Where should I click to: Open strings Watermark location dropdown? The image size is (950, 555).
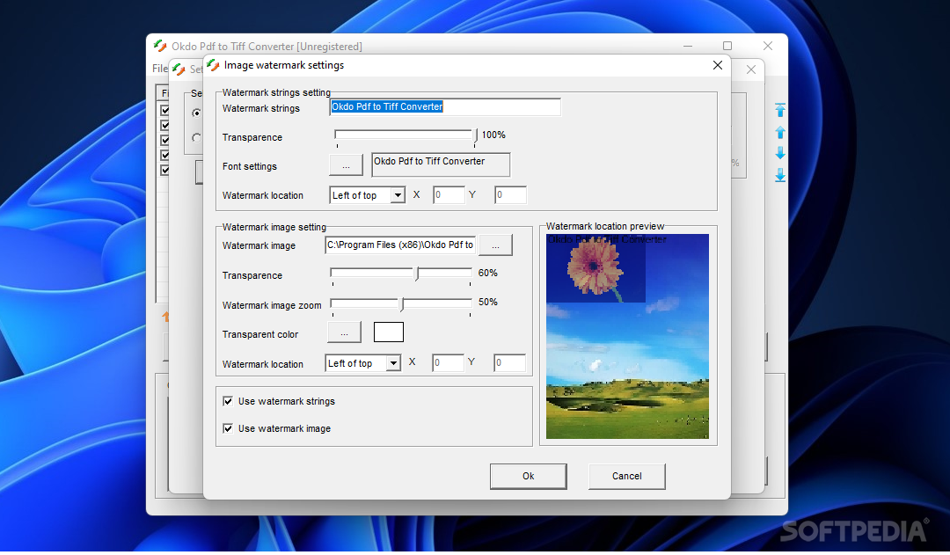398,195
